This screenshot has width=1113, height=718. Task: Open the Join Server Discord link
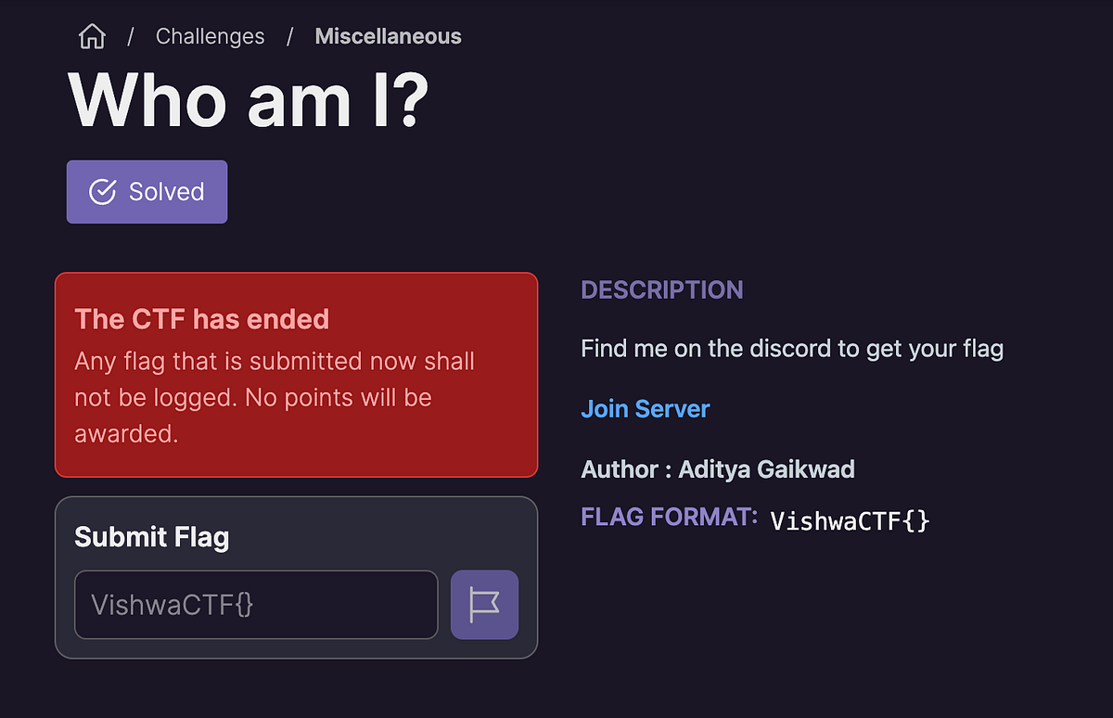(x=645, y=408)
